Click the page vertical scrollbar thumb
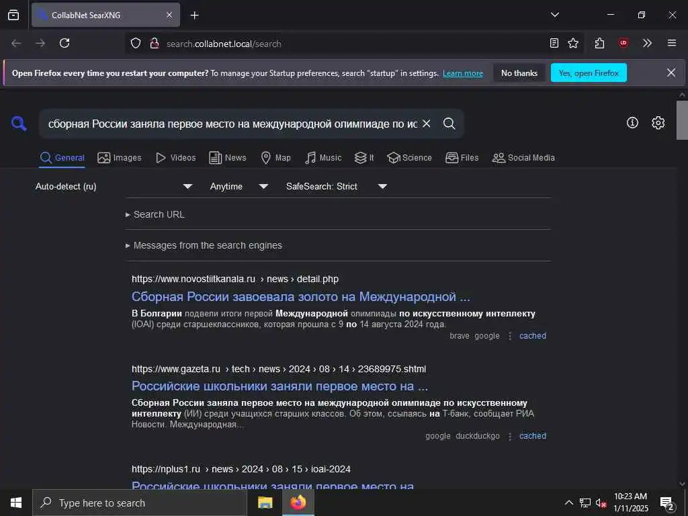This screenshot has width=688, height=516. [682, 120]
